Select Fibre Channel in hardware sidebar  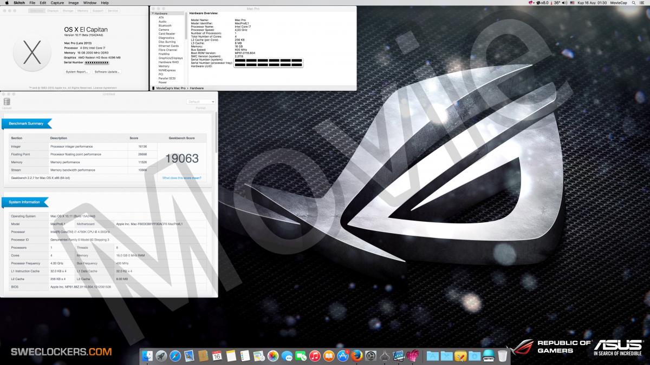click(167, 50)
